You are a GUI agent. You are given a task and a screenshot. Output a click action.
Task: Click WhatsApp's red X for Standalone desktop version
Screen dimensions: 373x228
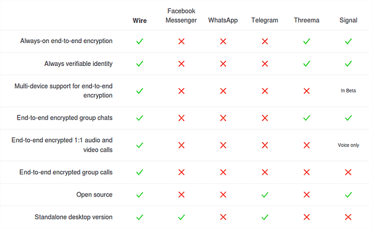pyautogui.click(x=223, y=217)
